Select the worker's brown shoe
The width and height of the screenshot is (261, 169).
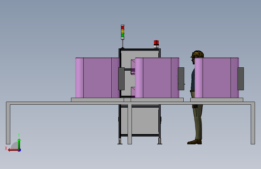tap(194, 142)
